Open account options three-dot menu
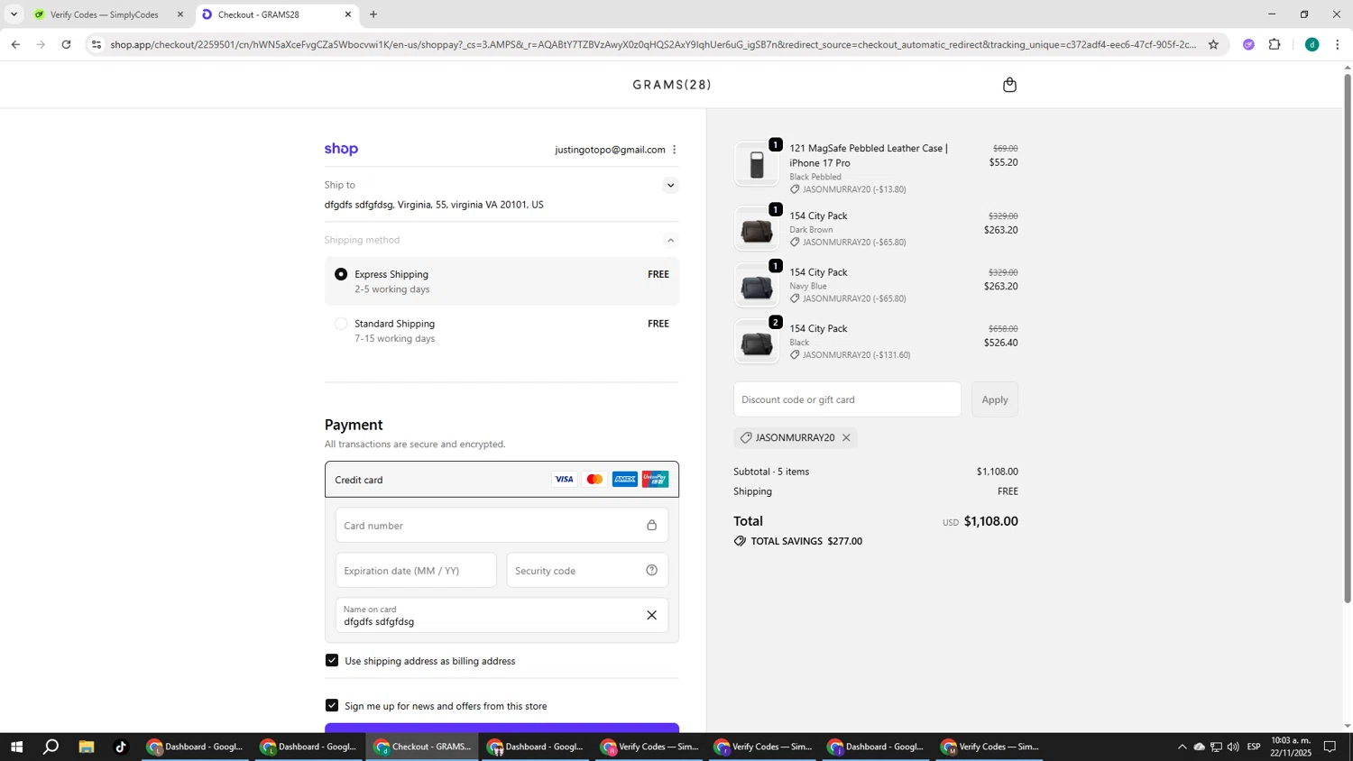The width and height of the screenshot is (1353, 761). [674, 150]
